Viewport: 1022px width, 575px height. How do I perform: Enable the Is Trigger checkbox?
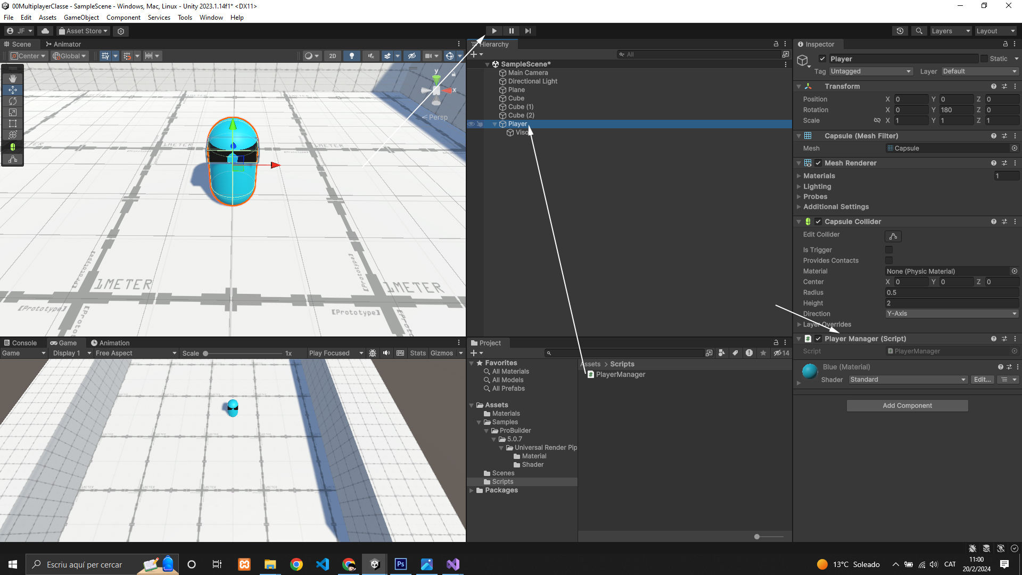(889, 250)
